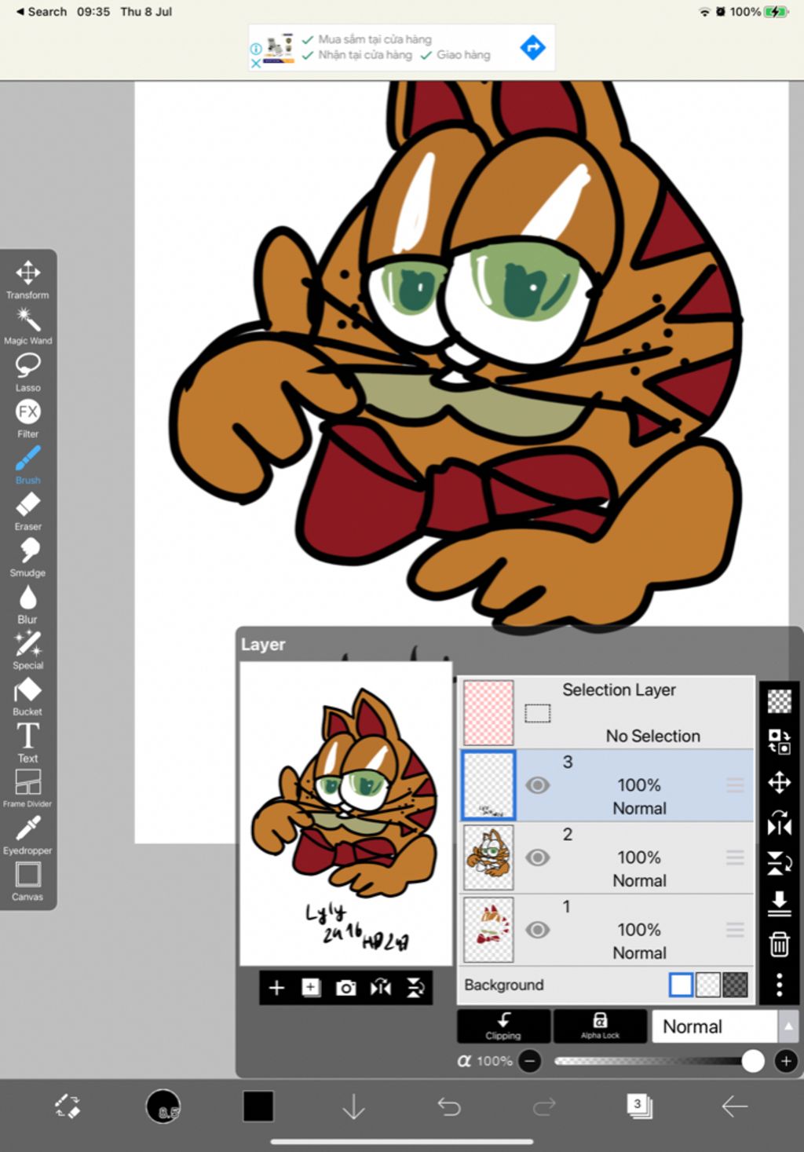
Task: Select the Selection Layer thumbnail
Action: (488, 713)
